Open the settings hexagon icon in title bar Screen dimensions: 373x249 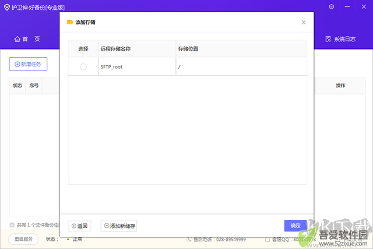point(332,6)
